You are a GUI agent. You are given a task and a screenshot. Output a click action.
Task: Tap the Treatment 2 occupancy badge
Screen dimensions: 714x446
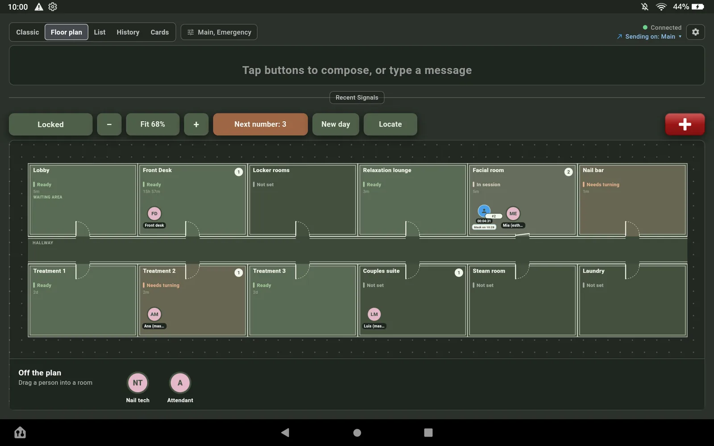point(239,273)
